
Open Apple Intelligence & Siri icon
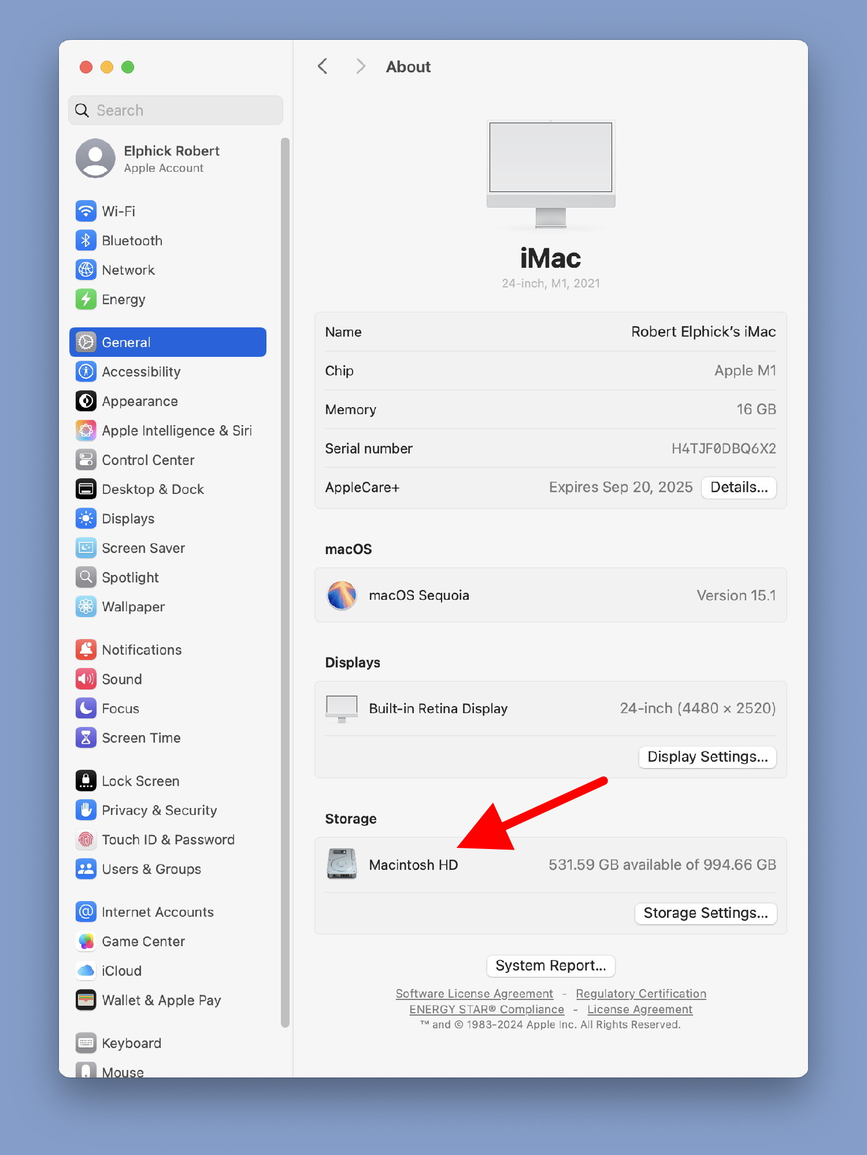click(x=86, y=431)
